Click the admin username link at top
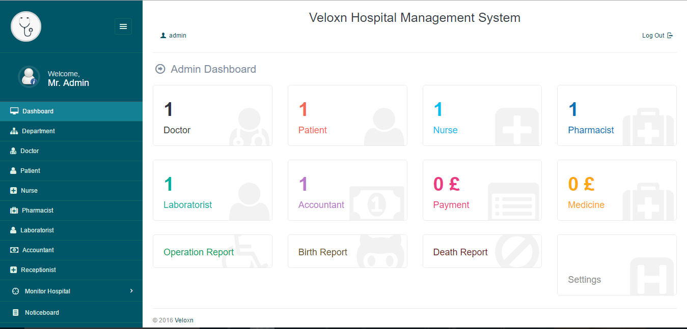 coord(177,36)
